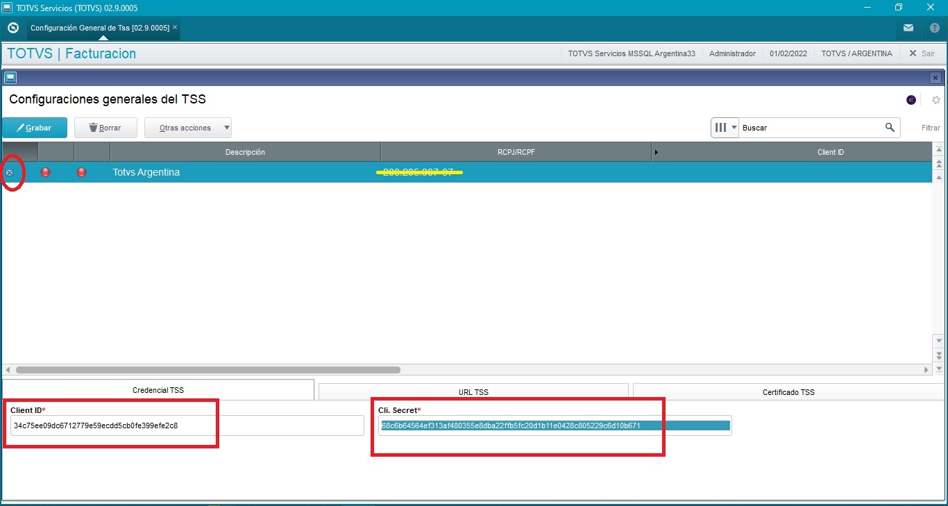Open the mail envelope icon

tap(908, 28)
